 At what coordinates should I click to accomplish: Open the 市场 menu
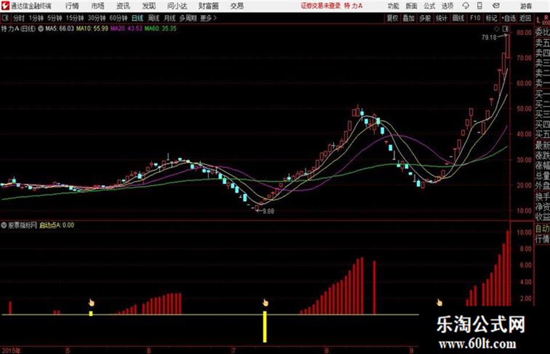tap(98, 6)
